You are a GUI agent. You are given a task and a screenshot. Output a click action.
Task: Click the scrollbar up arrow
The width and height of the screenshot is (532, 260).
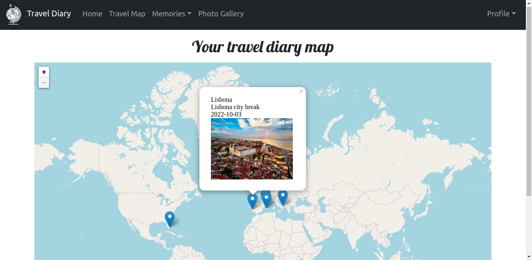click(529, 3)
